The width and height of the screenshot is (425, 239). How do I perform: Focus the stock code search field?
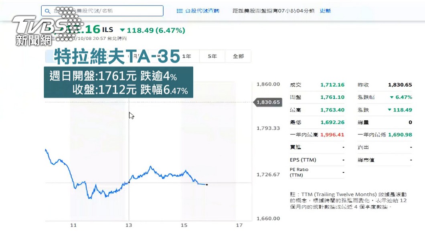tap(102, 11)
